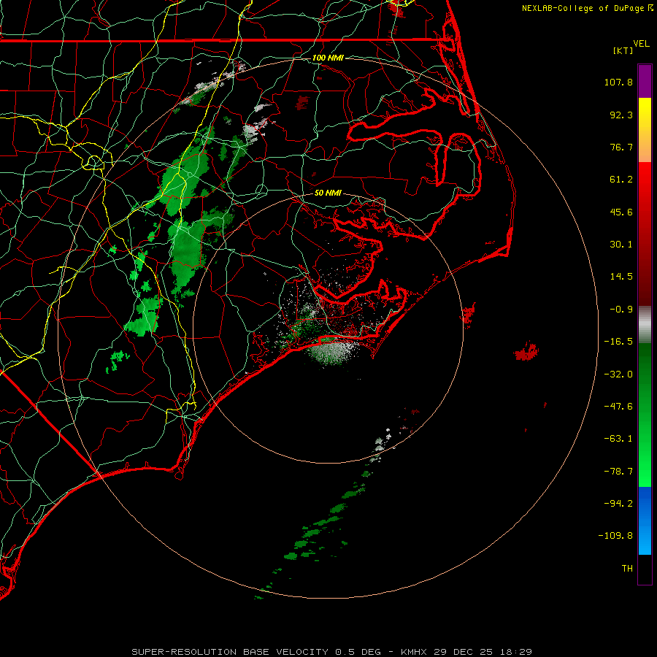Click the -63.1 velocity scale value
The height and width of the screenshot is (657, 657).
pyautogui.click(x=618, y=439)
